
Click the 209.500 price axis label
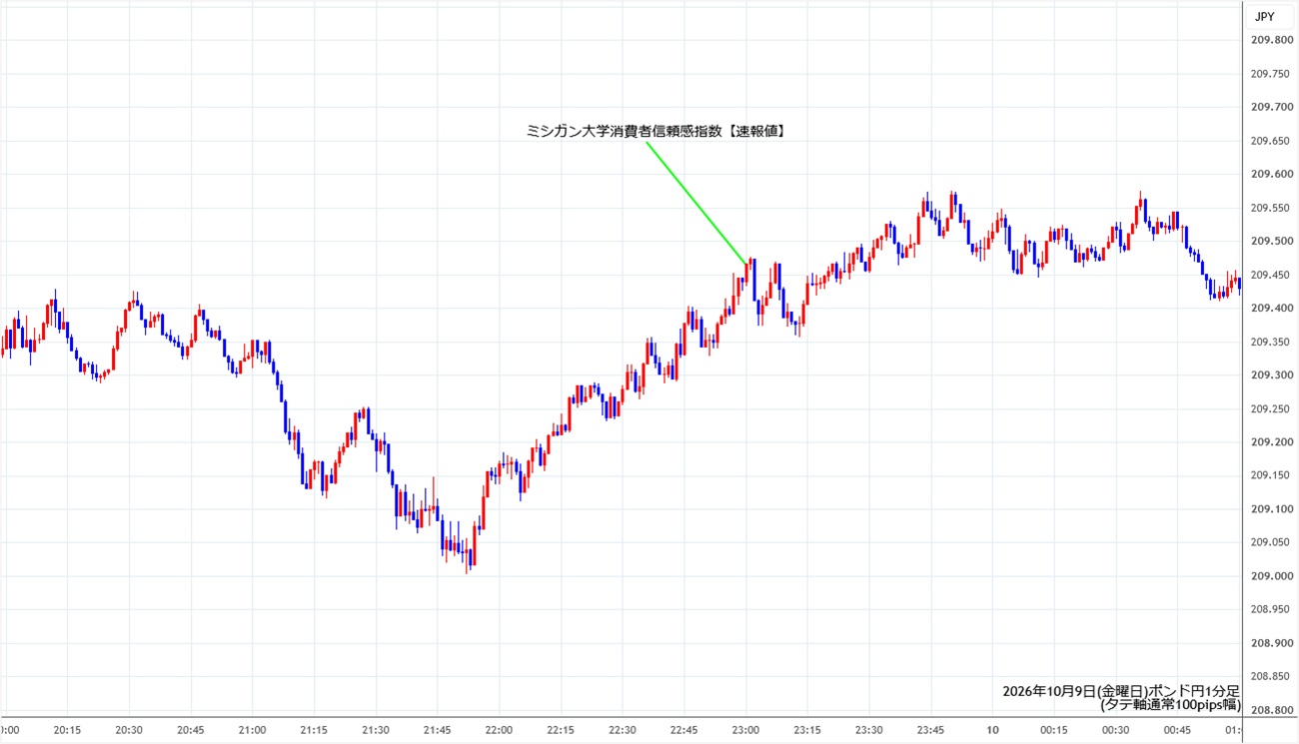click(x=1273, y=241)
